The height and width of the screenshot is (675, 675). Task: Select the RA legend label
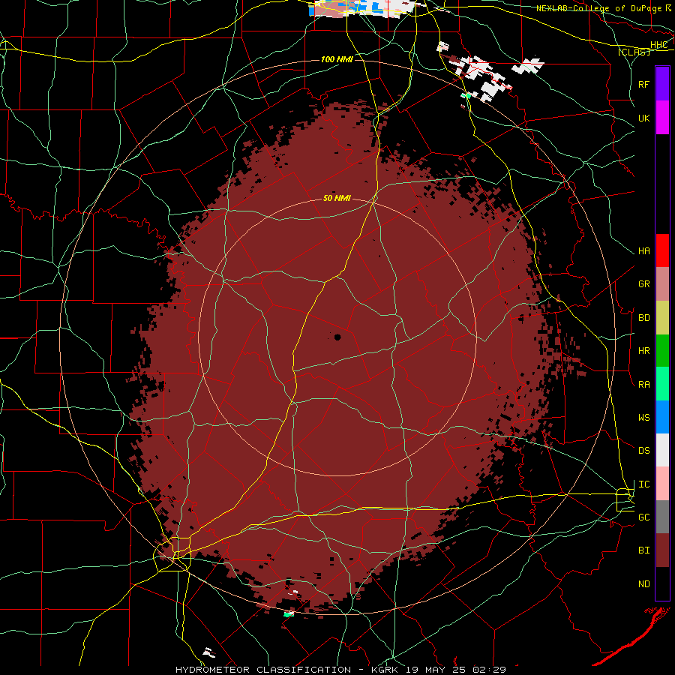coord(643,385)
